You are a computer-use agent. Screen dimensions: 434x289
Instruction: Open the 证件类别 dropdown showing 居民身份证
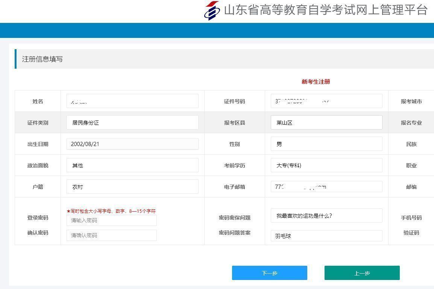(x=132, y=122)
